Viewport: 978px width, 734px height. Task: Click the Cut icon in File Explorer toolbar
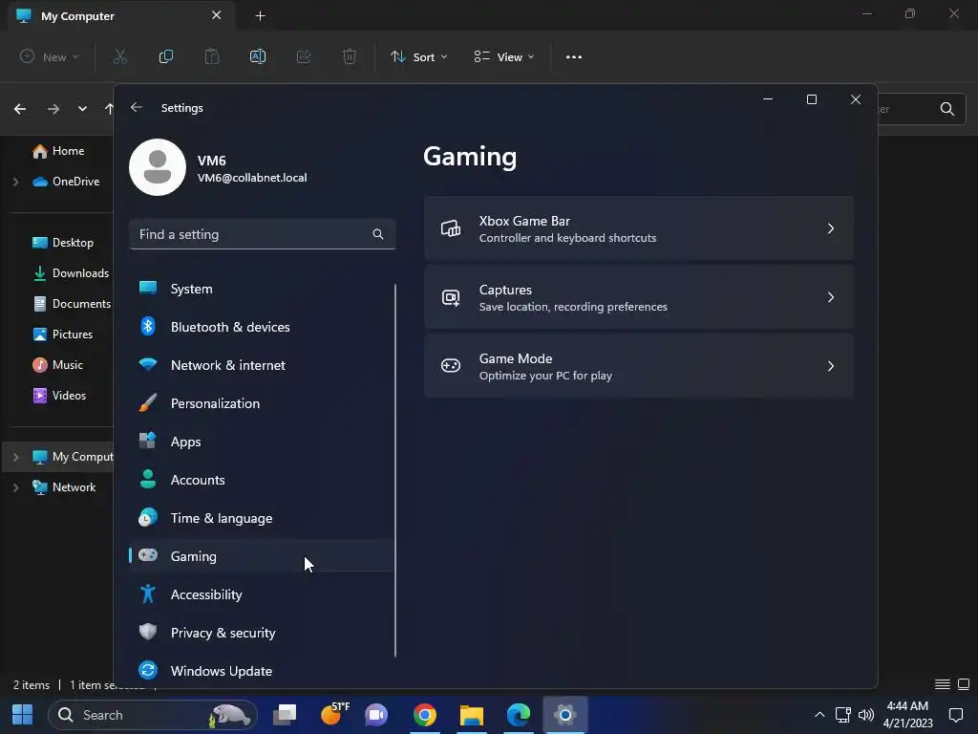click(x=119, y=56)
